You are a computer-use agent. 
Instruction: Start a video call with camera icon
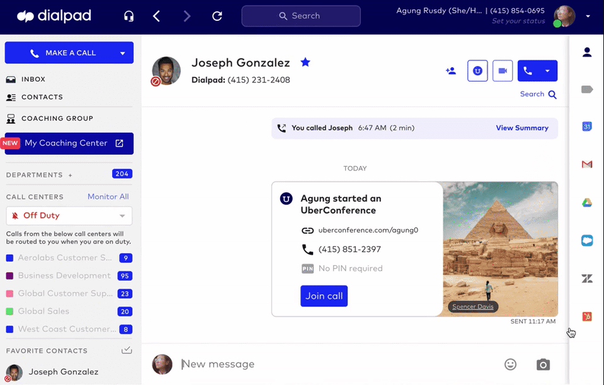(x=503, y=70)
